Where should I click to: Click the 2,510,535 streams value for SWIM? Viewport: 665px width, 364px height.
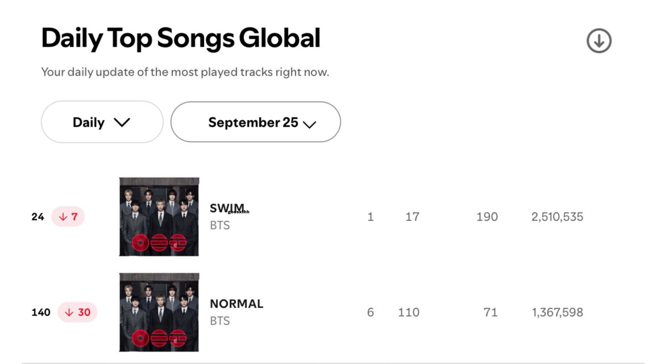tap(557, 217)
